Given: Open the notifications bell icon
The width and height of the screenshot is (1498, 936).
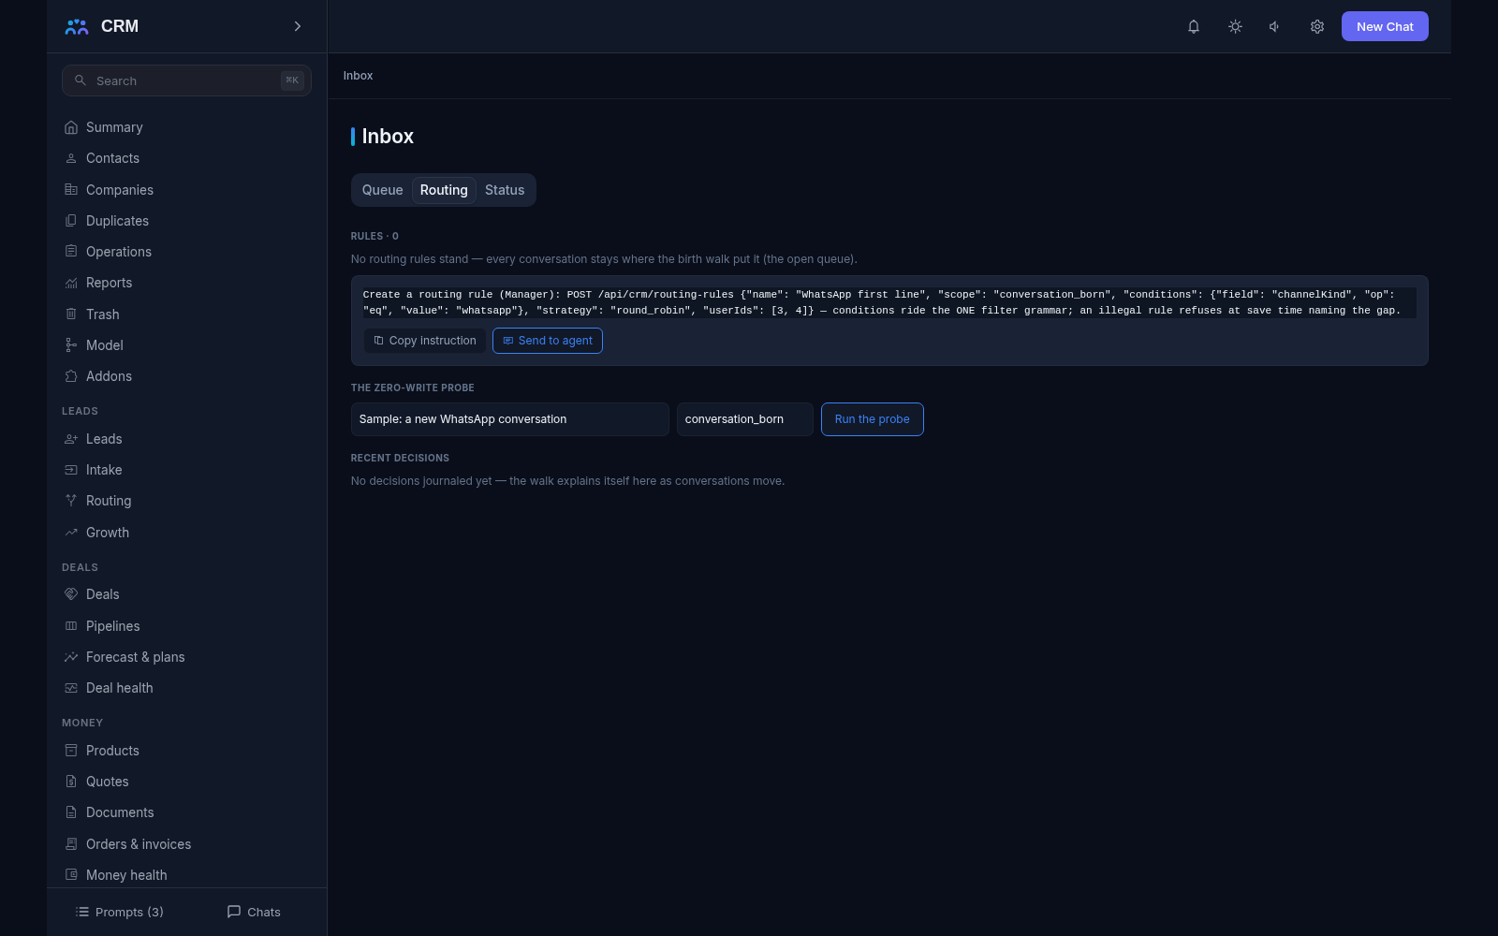Looking at the screenshot, I should point(1194,26).
